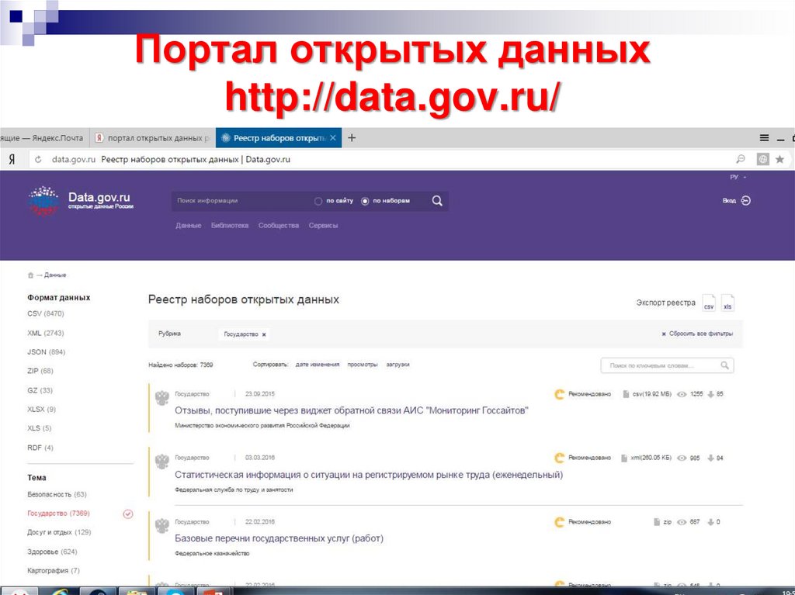Export the registry as csv file
The image size is (795, 595).
coord(709,303)
